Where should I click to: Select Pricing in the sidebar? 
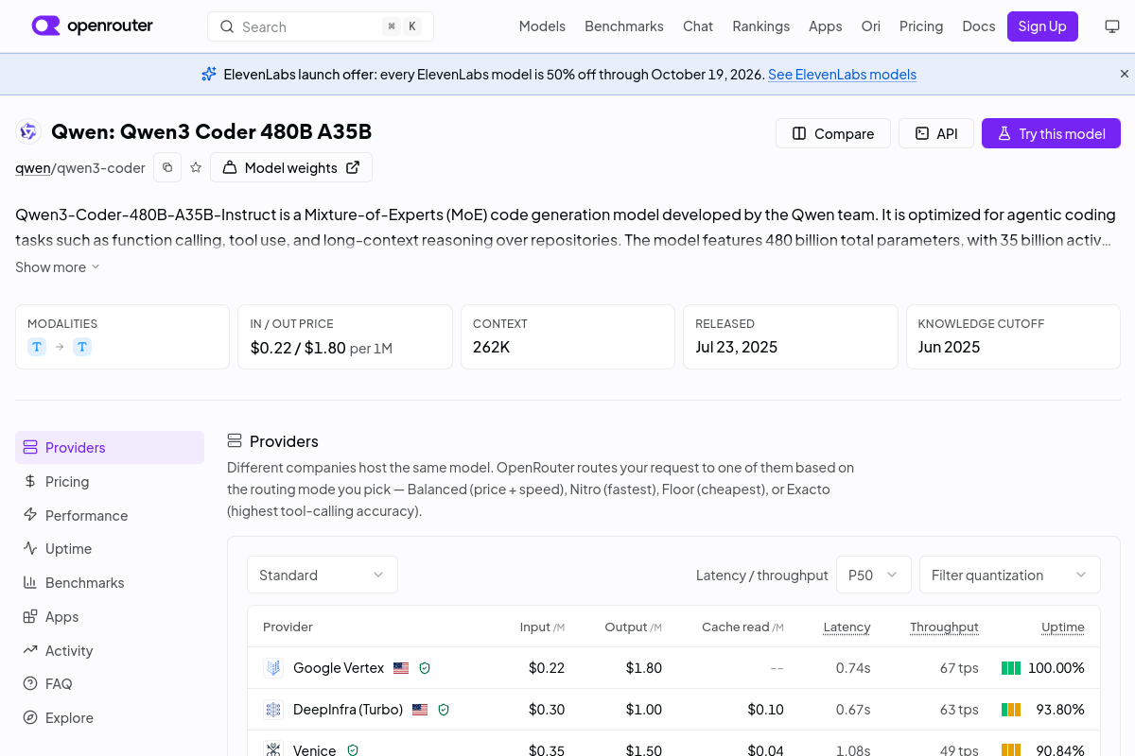tap(110, 481)
